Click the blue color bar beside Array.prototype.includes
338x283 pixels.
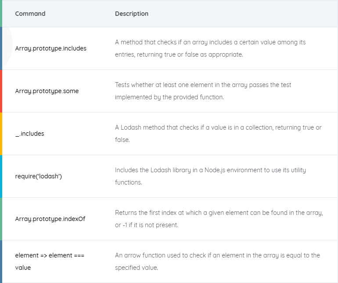coord(1,48)
